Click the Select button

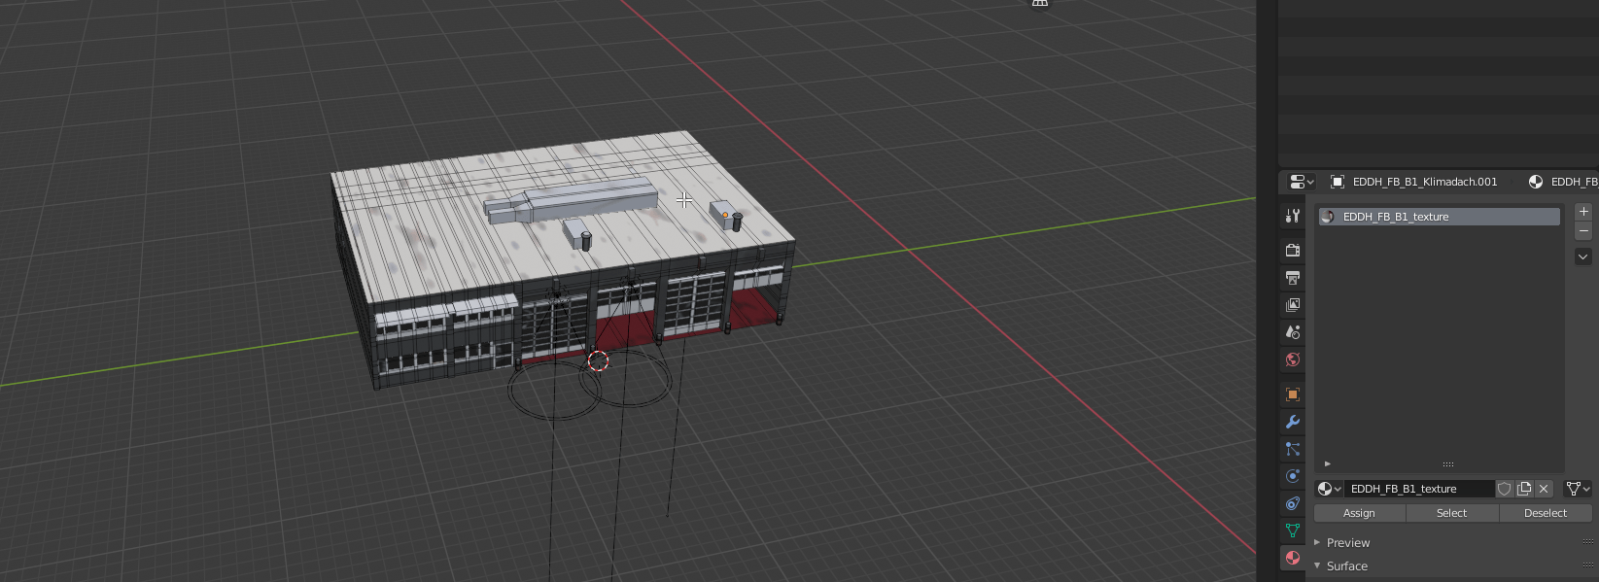tap(1452, 513)
